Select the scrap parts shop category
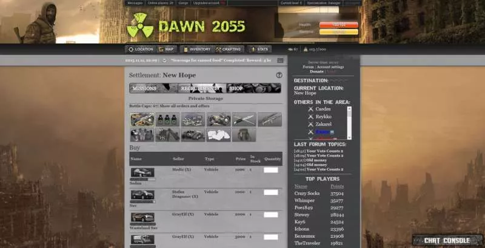The height and width of the screenshot is (248, 485). click(x=193, y=120)
